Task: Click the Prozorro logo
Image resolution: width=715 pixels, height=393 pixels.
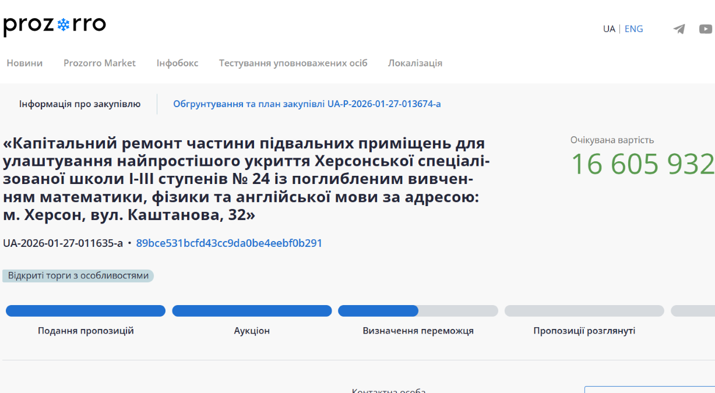Action: click(55, 25)
